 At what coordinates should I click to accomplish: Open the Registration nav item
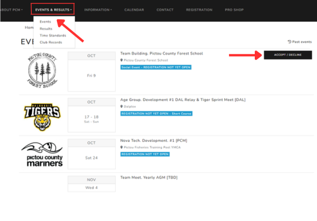[x=199, y=10]
